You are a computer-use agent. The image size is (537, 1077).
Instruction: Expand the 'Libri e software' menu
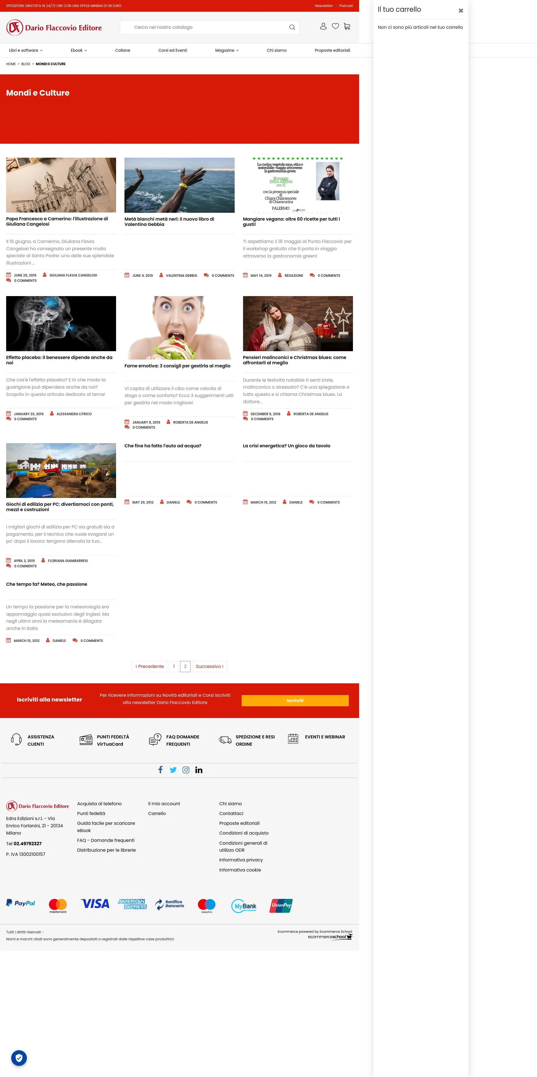tap(25, 50)
